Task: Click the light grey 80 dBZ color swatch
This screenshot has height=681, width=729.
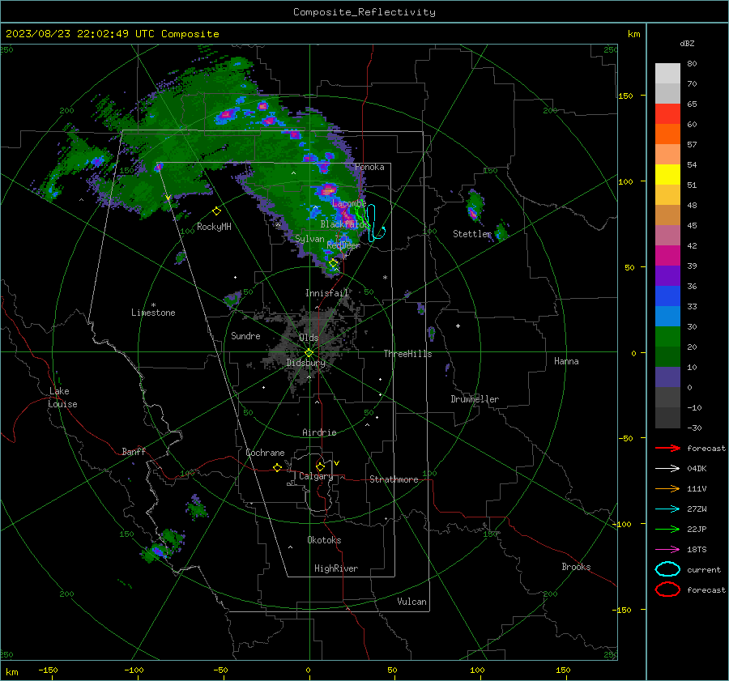Action: [667, 73]
